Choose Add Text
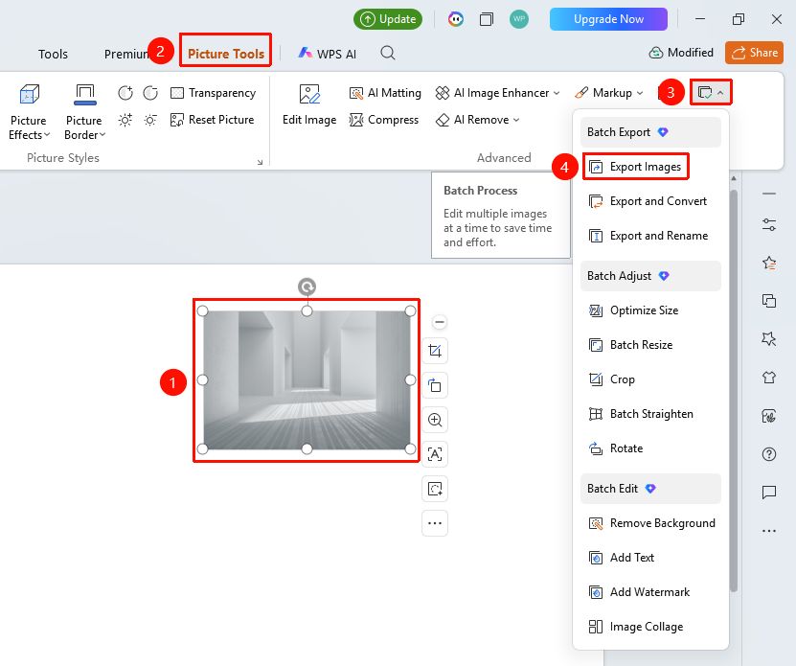Image resolution: width=796 pixels, height=666 pixels. tap(650, 558)
